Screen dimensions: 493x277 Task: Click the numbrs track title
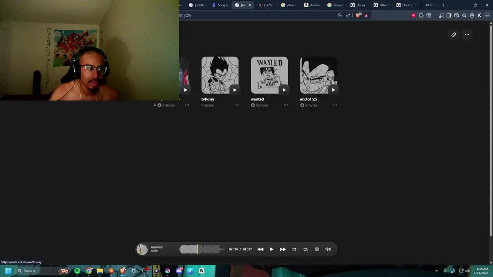coord(157,247)
